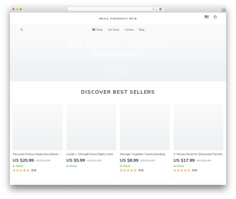Click the DISCOVER BEST SELLERS heading

pos(118,92)
